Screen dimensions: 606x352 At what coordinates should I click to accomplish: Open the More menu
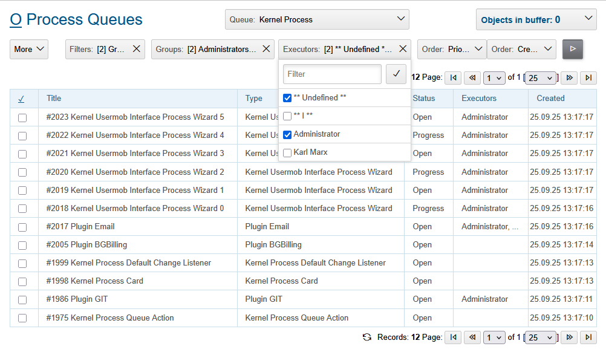(x=29, y=49)
